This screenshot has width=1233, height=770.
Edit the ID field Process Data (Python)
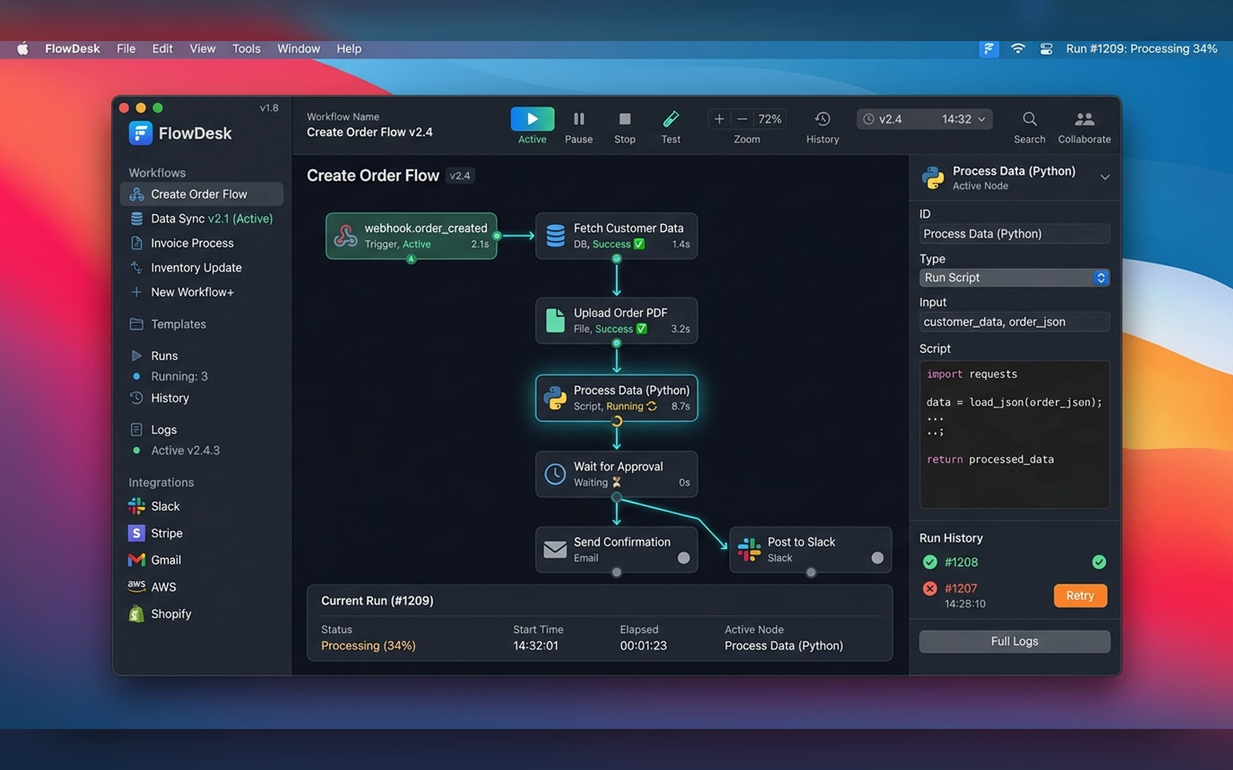click(1014, 234)
